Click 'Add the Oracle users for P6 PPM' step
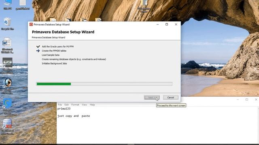 tap(58, 47)
